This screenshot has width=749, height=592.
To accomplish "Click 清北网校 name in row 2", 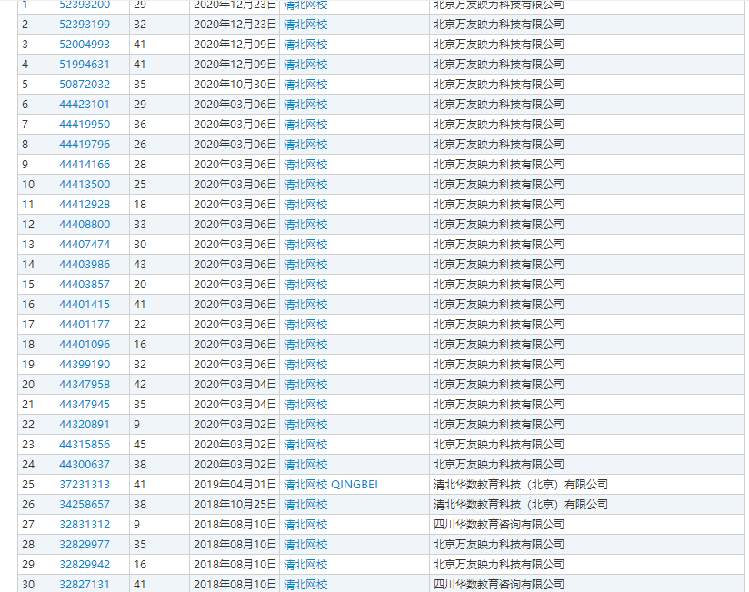I will (305, 25).
